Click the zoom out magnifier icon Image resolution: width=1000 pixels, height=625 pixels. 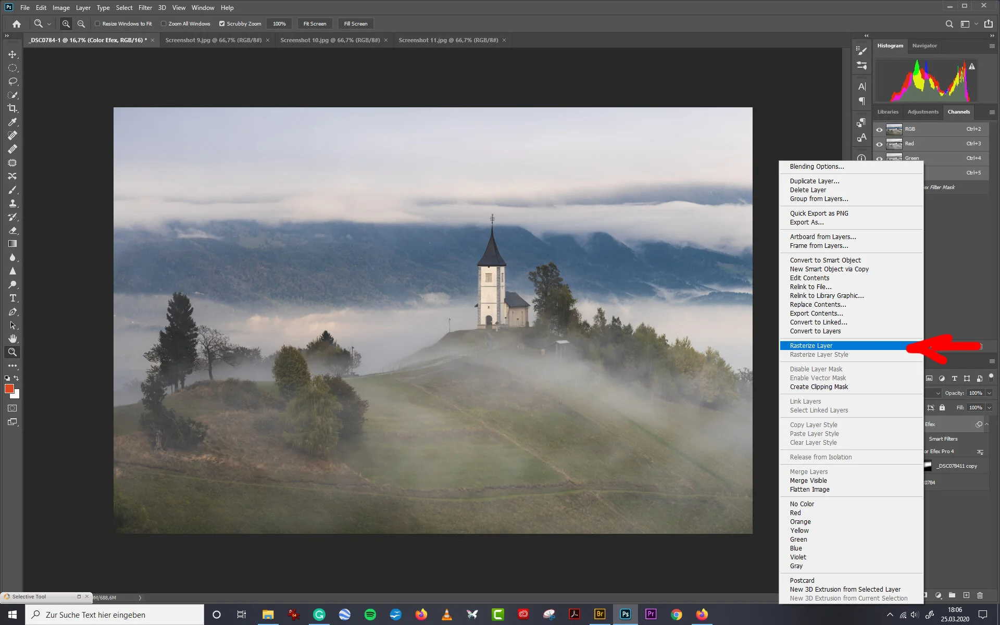(81, 23)
